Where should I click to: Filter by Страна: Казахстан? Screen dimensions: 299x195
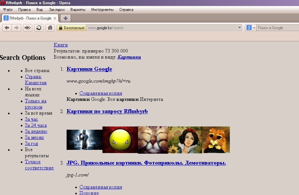coord(36,79)
